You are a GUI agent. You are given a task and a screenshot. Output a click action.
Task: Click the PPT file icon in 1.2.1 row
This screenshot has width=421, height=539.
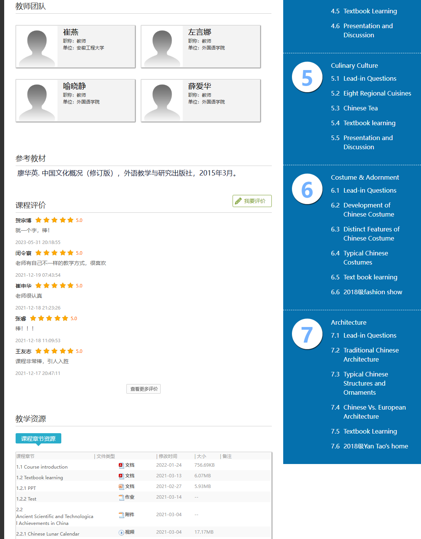(121, 486)
